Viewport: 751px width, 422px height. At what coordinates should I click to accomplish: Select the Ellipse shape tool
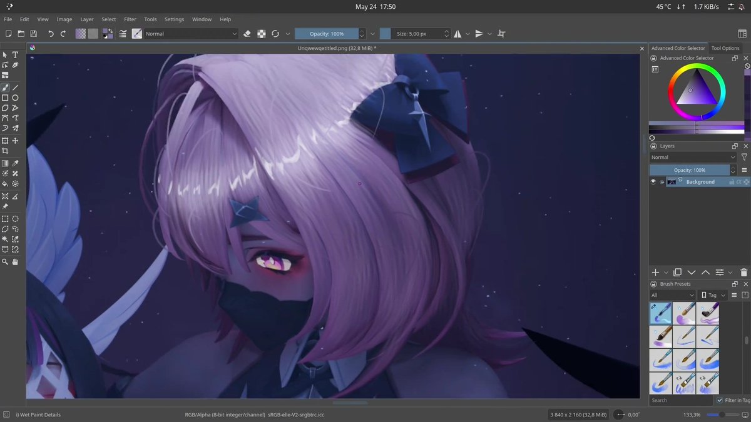(15, 98)
